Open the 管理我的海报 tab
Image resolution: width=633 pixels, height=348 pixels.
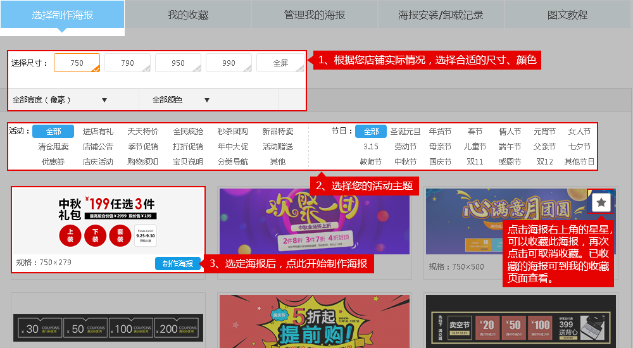point(315,15)
